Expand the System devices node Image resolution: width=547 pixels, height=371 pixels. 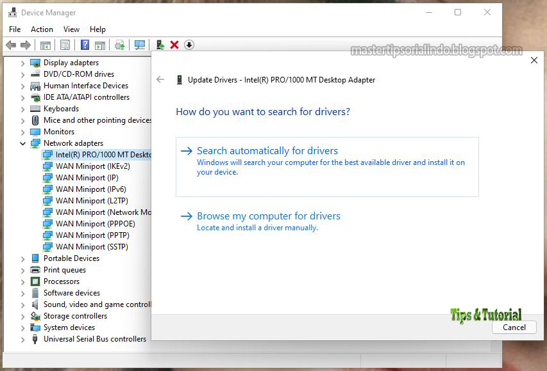pyautogui.click(x=22, y=328)
